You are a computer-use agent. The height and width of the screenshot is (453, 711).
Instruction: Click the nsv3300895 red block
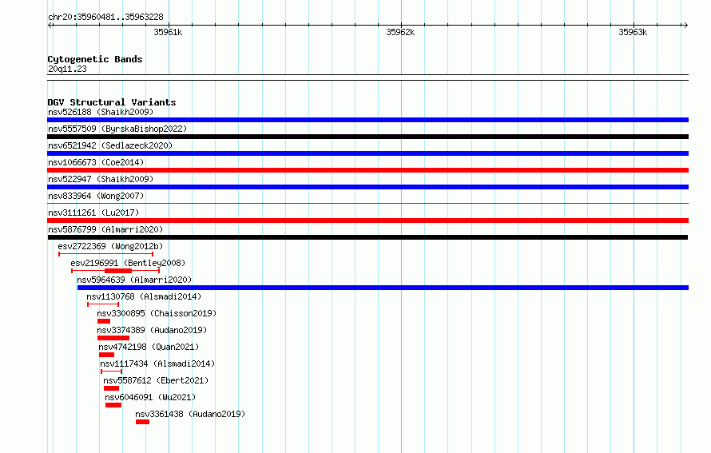(104, 321)
